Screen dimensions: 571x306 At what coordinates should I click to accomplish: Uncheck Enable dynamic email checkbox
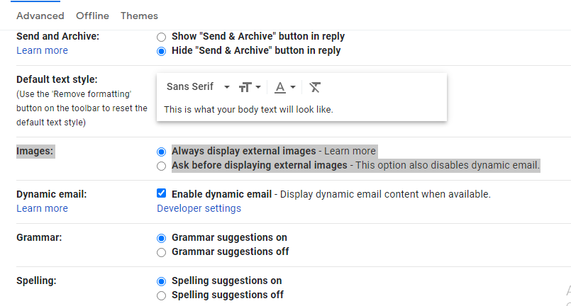(161, 193)
